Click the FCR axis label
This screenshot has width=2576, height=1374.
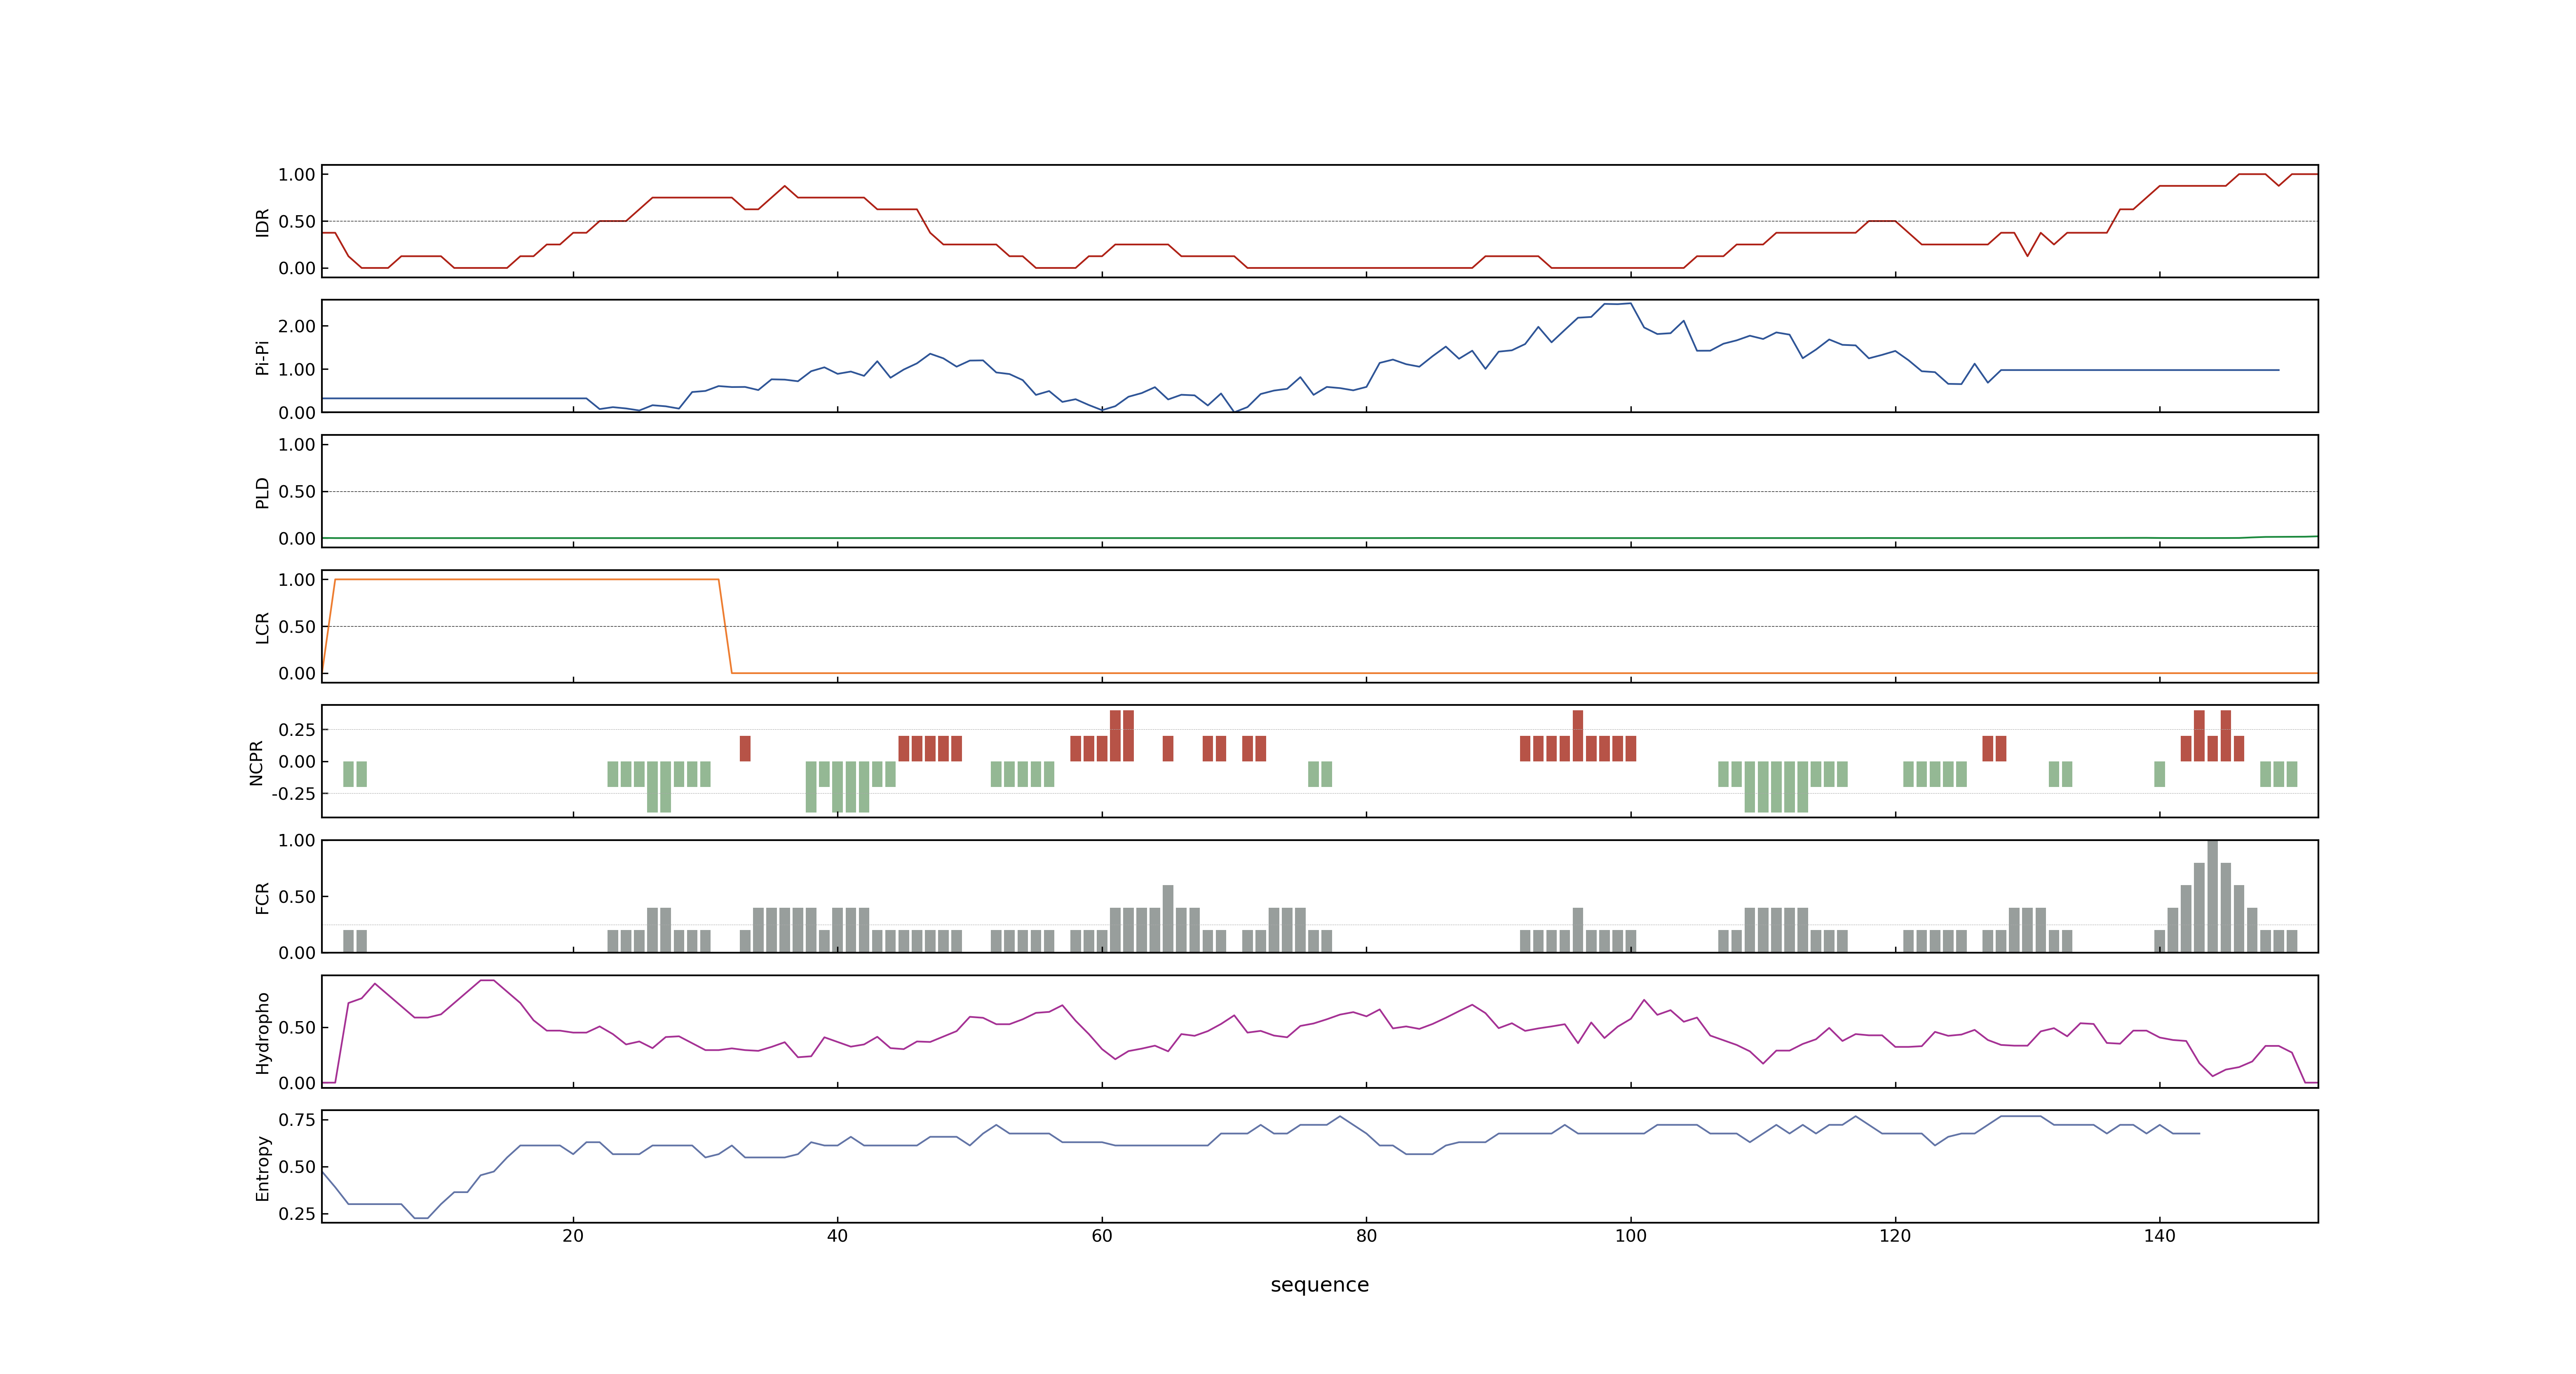click(x=262, y=897)
